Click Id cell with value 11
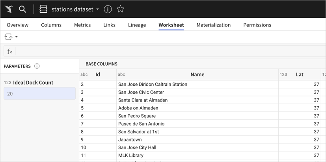The height and width of the screenshot is (162, 326). (x=98, y=155)
